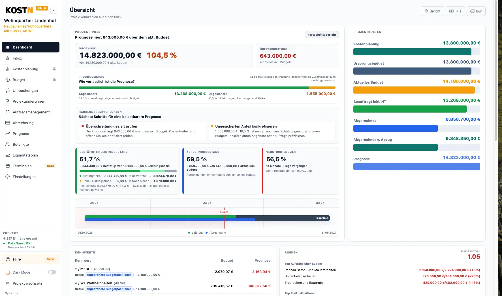
Task: Click the Abrechnung card icon
Action: click(x=8, y=123)
